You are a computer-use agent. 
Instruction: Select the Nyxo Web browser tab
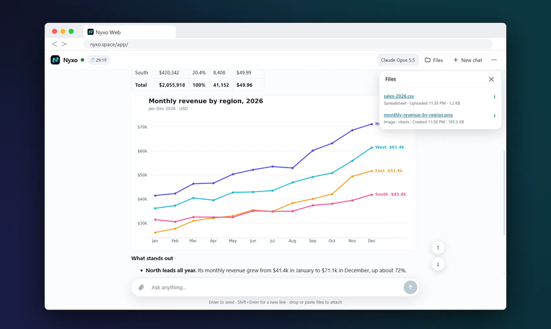[130, 32]
